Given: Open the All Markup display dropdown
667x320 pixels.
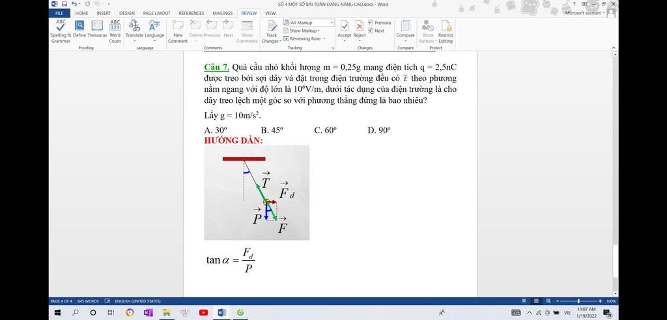Looking at the screenshot, I should pos(308,23).
